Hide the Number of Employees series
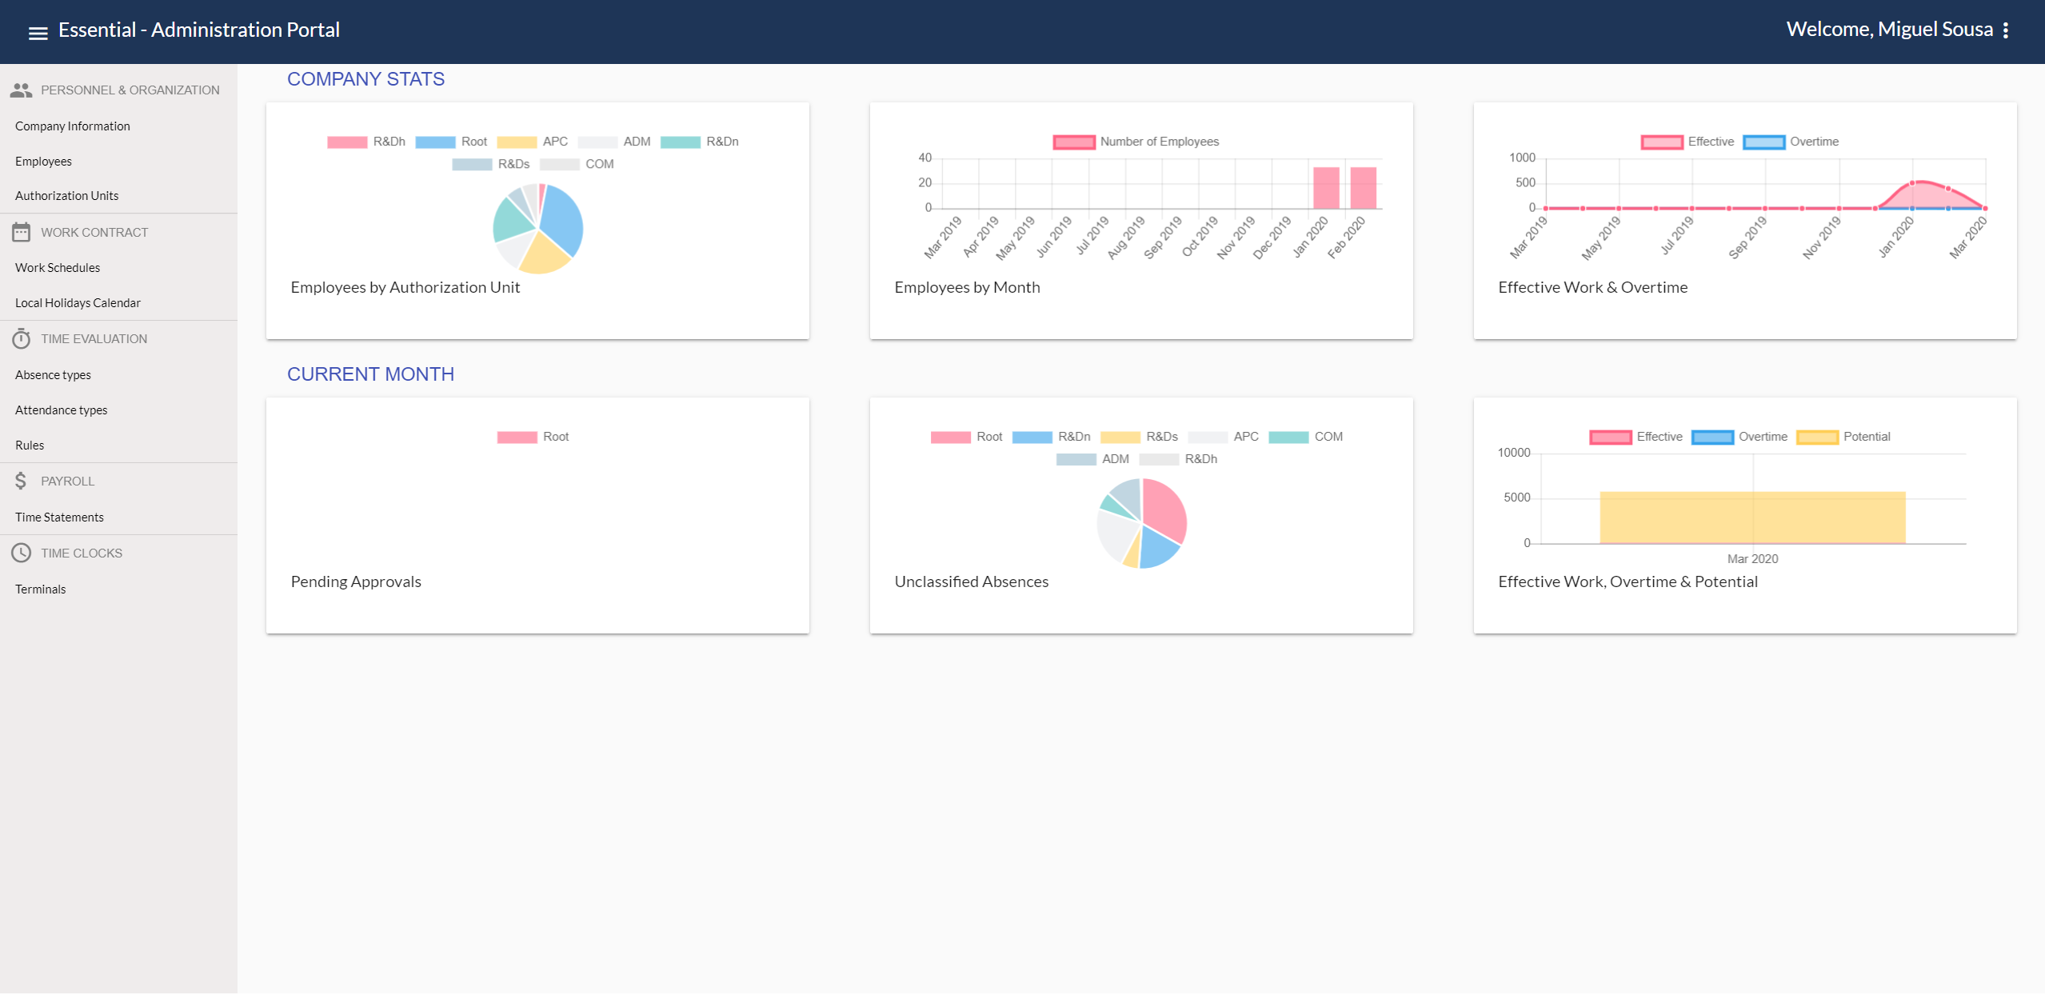Viewport: 2045px width, 1007px height. coord(1136,142)
